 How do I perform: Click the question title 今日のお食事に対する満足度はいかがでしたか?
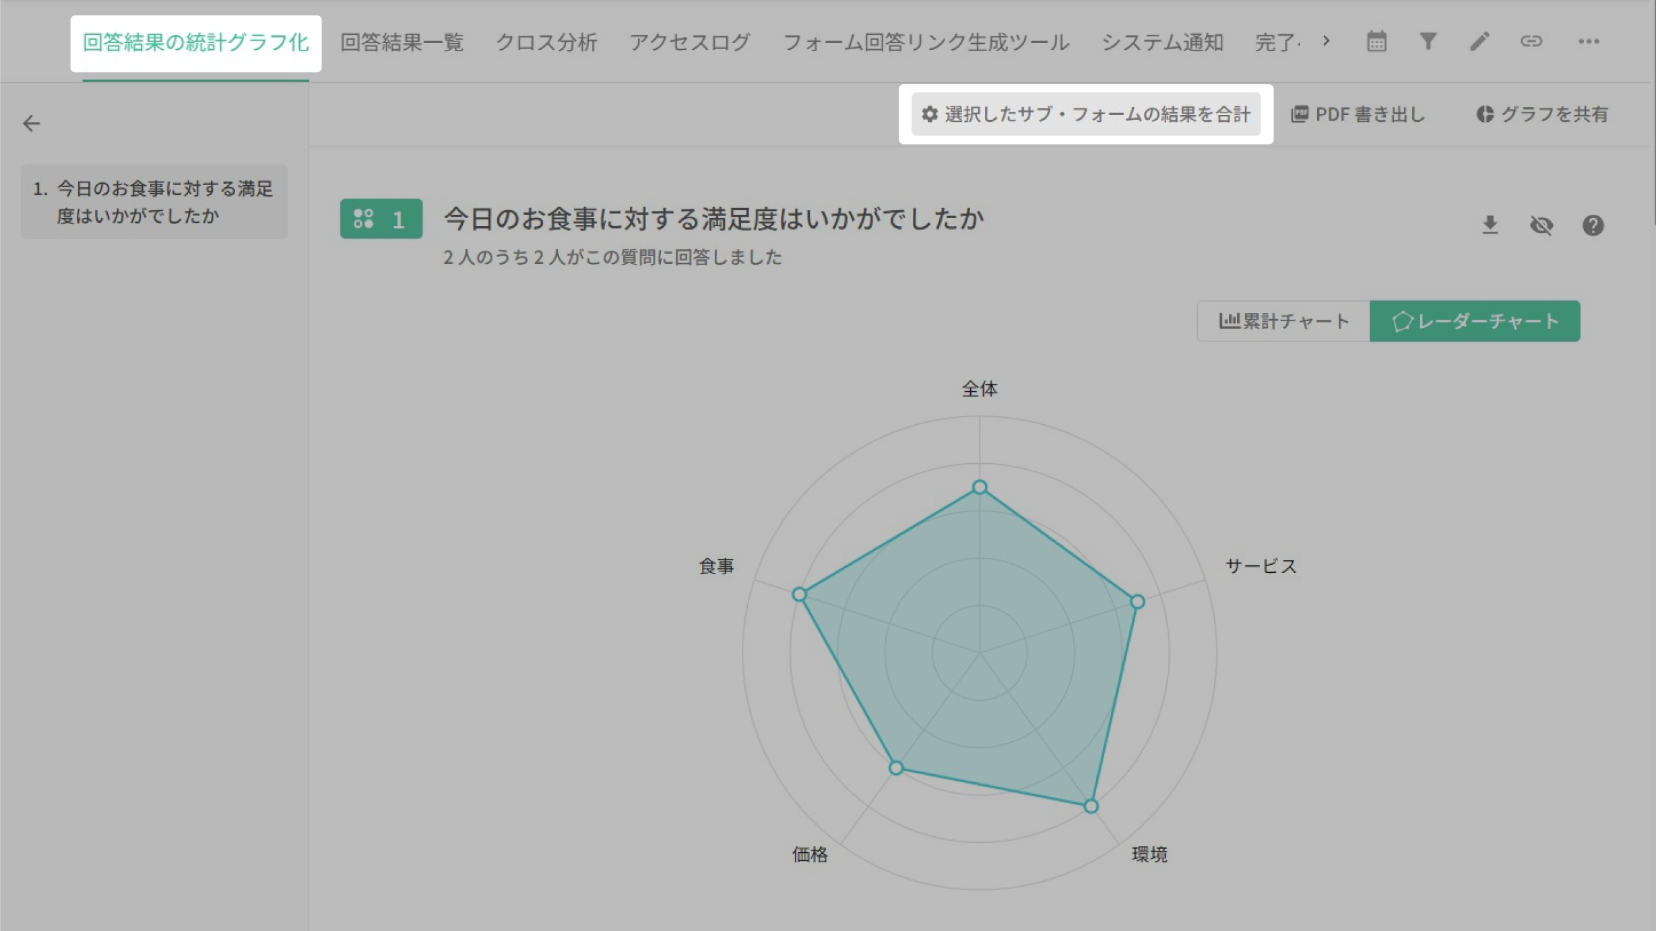point(713,219)
